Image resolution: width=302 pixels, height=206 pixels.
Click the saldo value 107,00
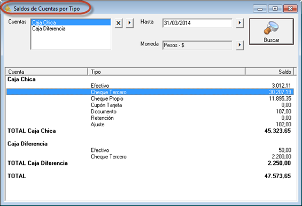click(x=283, y=111)
